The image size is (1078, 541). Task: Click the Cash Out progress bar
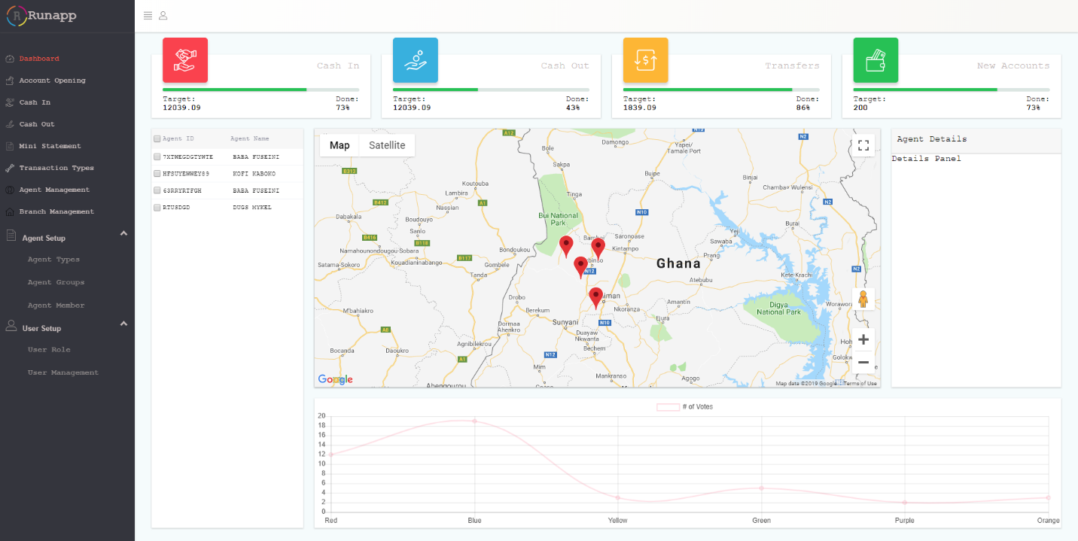pyautogui.click(x=491, y=90)
